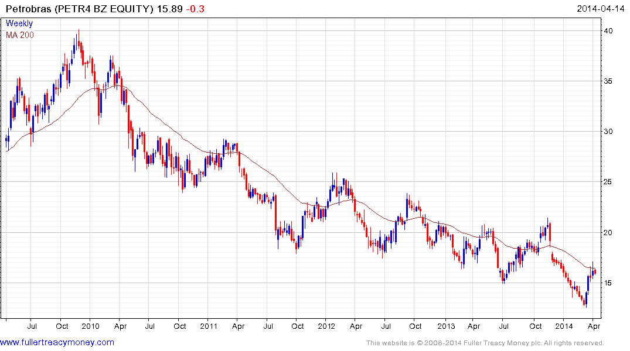Click the last price value 15.89

(x=169, y=9)
